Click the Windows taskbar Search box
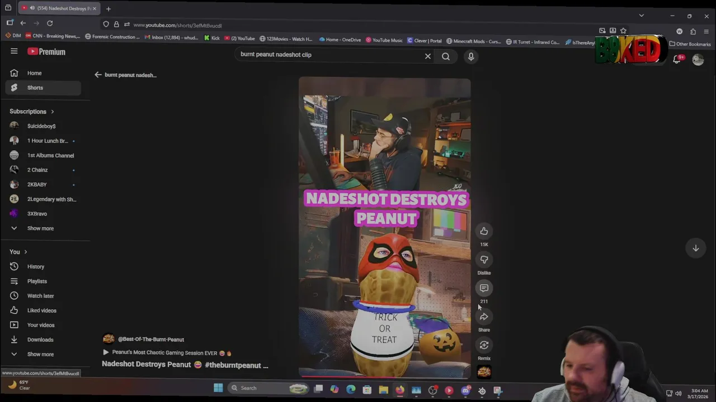The height and width of the screenshot is (402, 716). [x=268, y=388]
